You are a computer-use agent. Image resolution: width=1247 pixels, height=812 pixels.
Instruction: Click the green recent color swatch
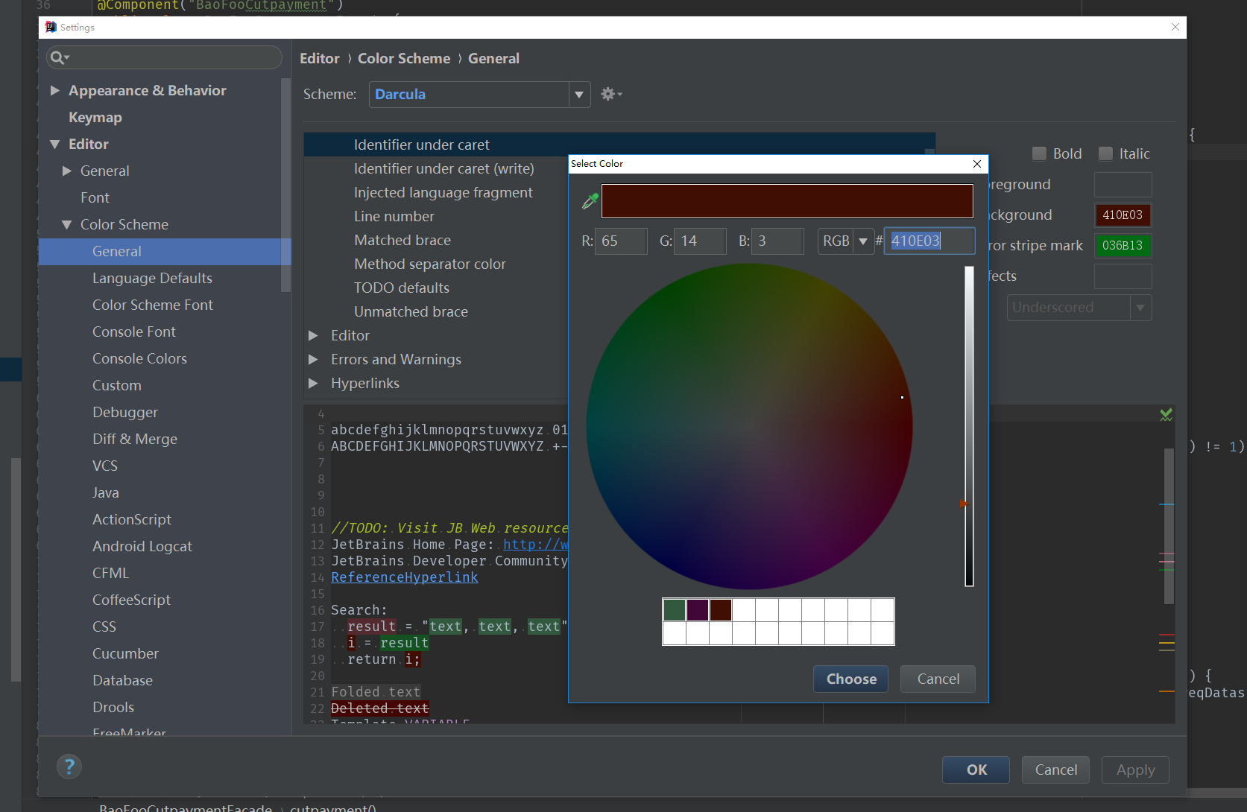pyautogui.click(x=675, y=610)
